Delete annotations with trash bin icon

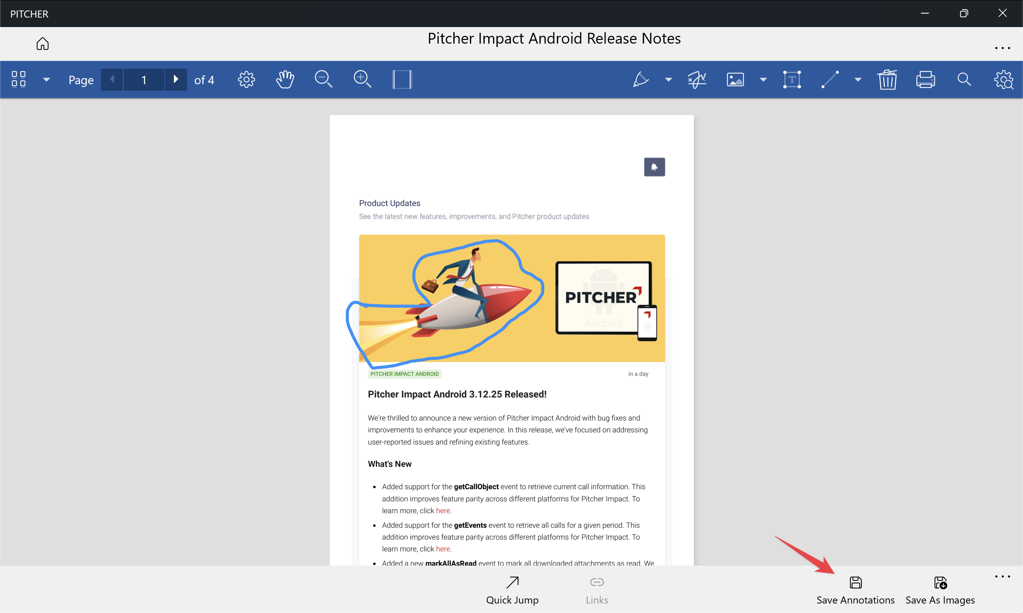click(x=887, y=79)
